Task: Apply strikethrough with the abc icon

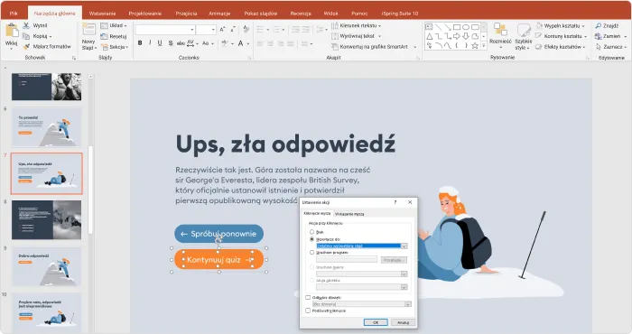Action: click(x=181, y=43)
